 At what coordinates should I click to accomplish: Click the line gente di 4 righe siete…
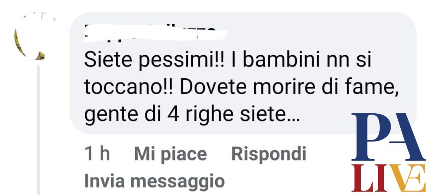192,115
